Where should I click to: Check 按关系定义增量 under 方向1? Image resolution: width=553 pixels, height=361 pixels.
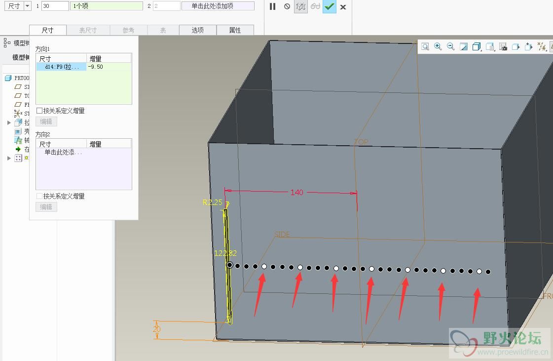point(39,111)
